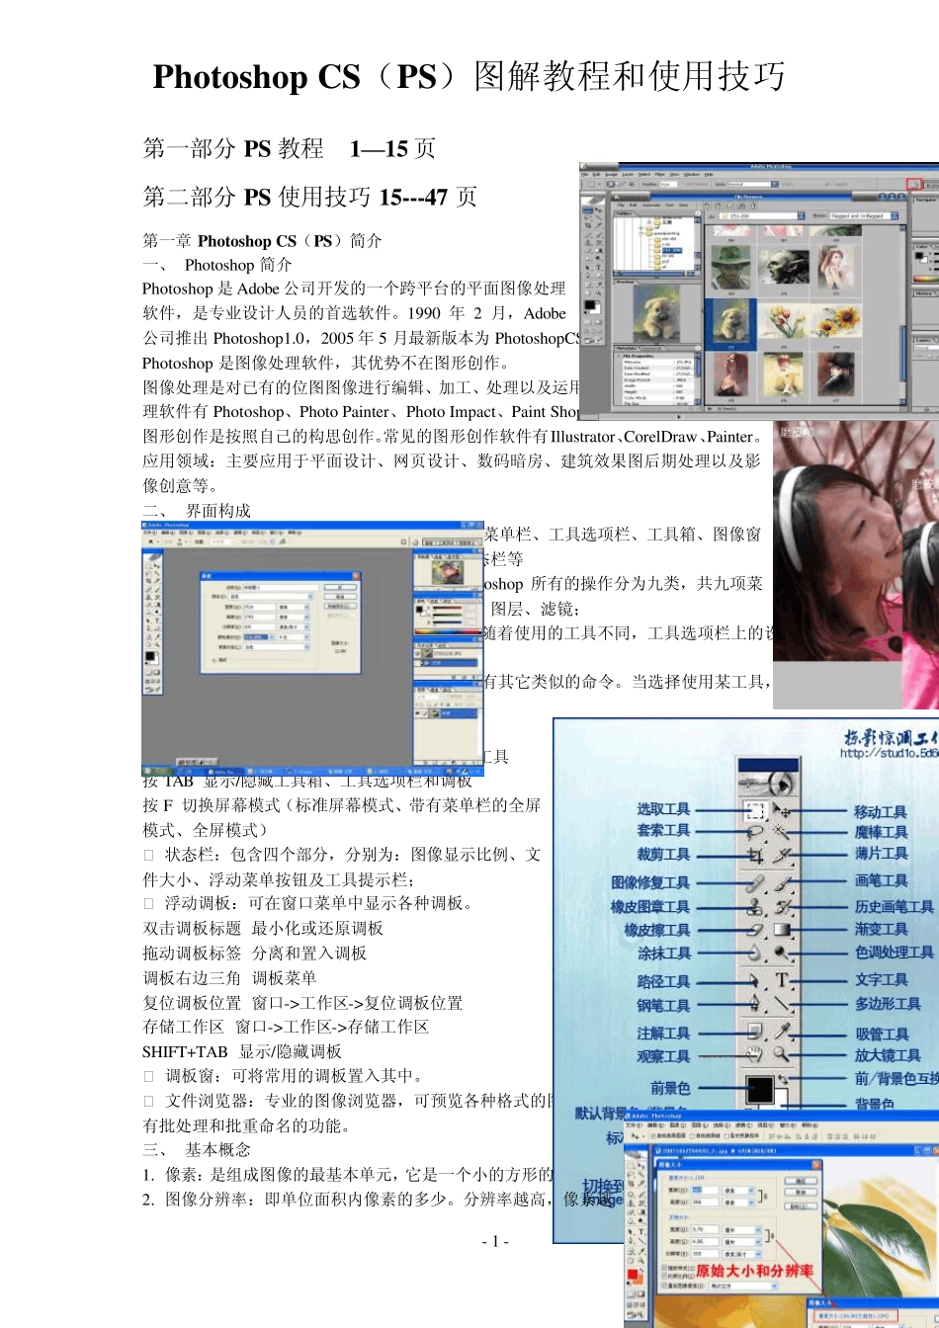Select the Gradient tool in labeled toolbox diagram
The width and height of the screenshot is (939, 1328).
pyautogui.click(x=782, y=930)
